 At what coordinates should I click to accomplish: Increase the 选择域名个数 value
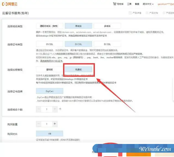55,109
